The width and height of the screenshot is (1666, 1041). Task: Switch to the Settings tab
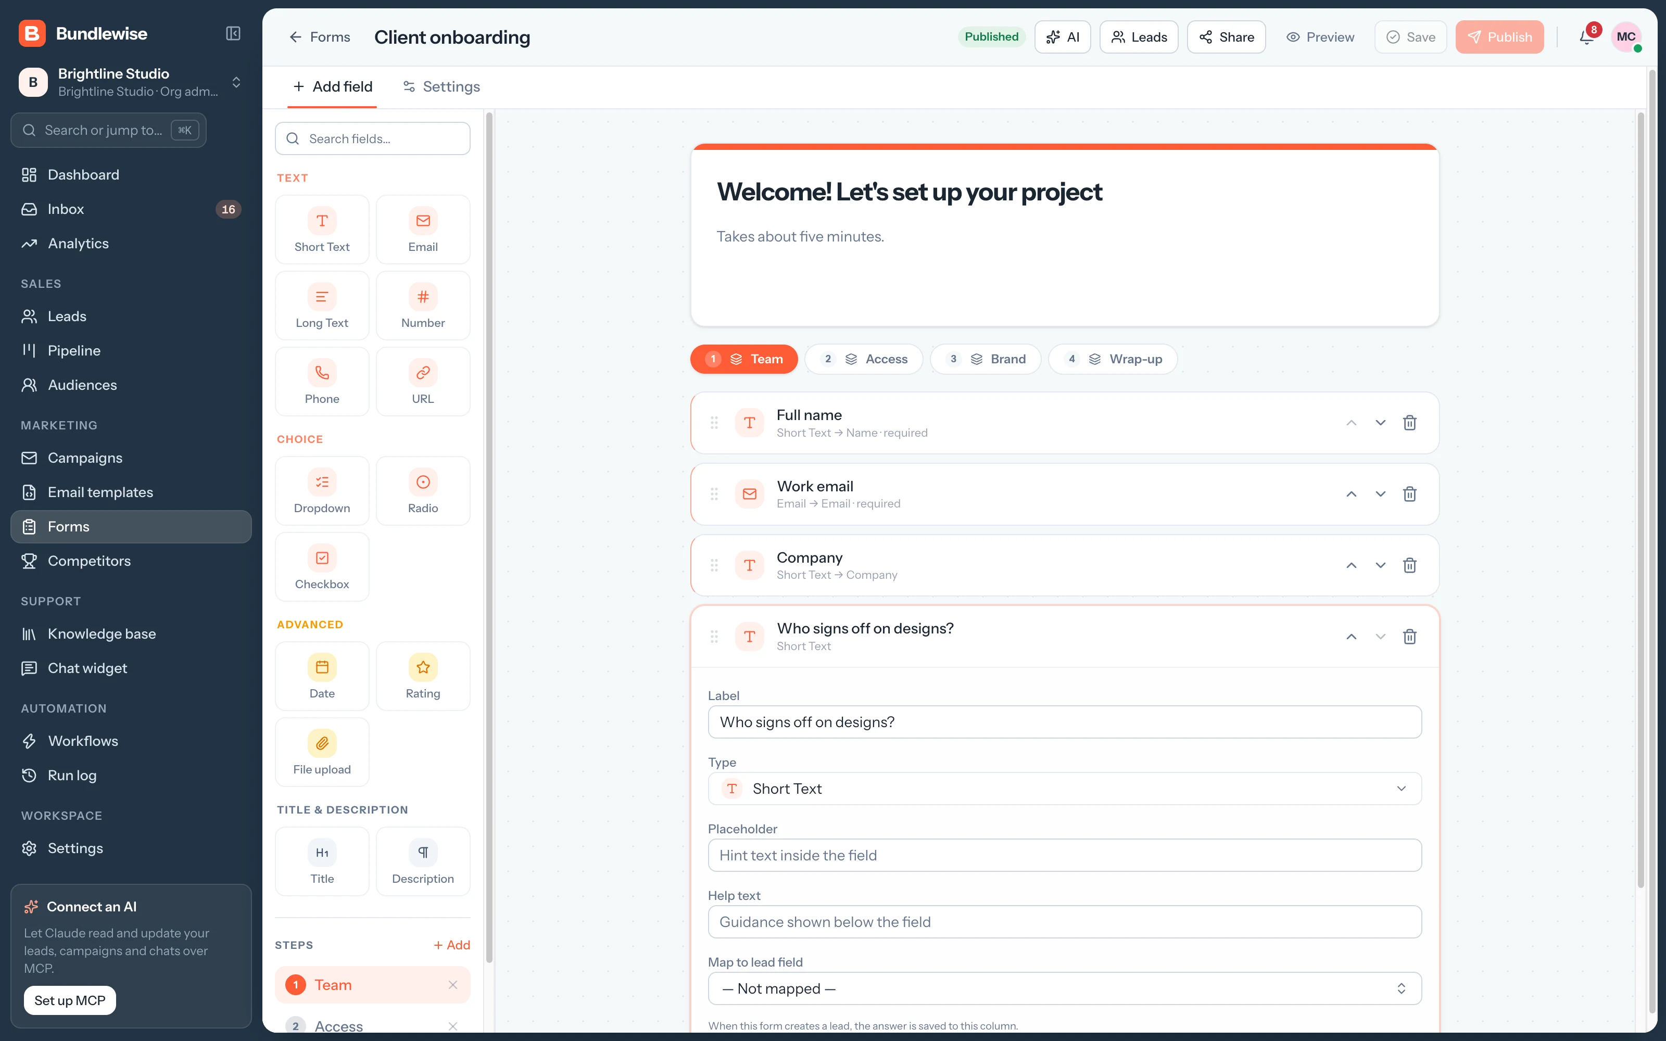click(441, 87)
